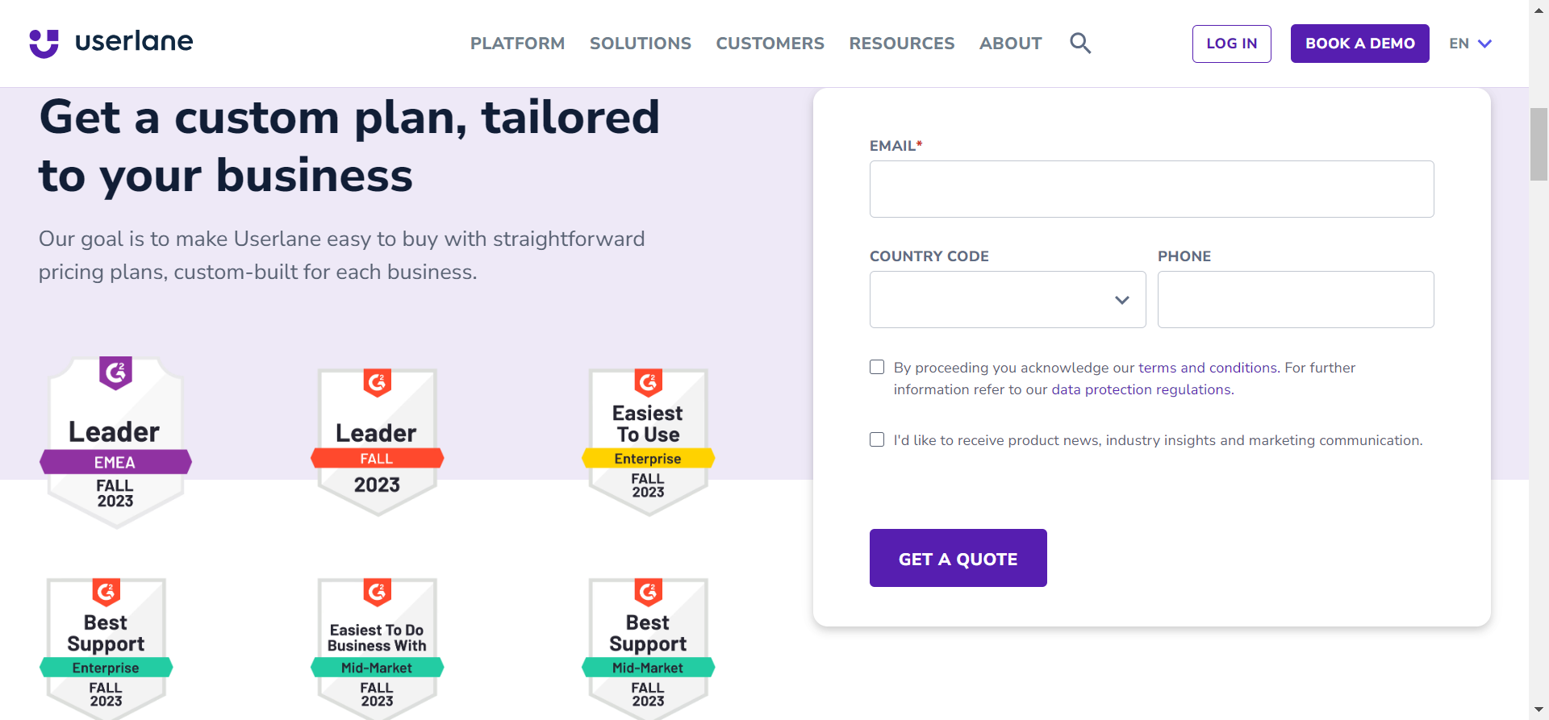Expand the Country Code dropdown
Viewport: 1549px width, 720px height.
(x=1007, y=300)
